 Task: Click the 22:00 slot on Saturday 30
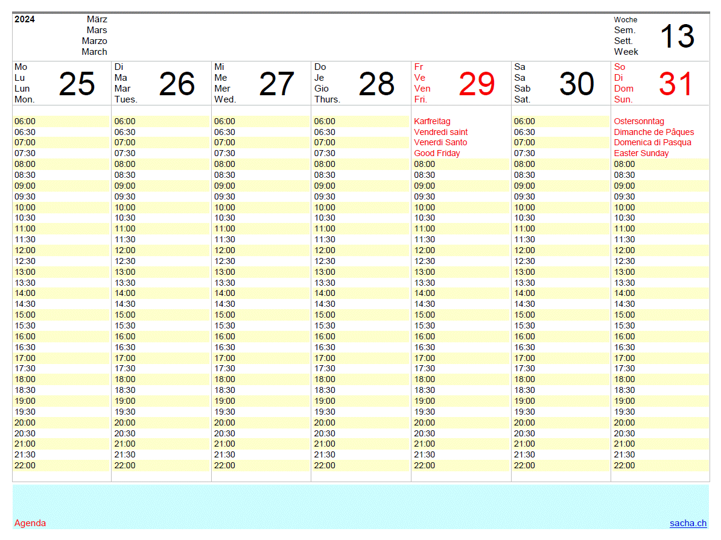coord(561,466)
